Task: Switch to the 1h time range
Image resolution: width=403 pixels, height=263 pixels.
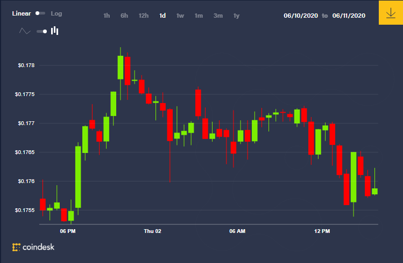Action: tap(107, 16)
